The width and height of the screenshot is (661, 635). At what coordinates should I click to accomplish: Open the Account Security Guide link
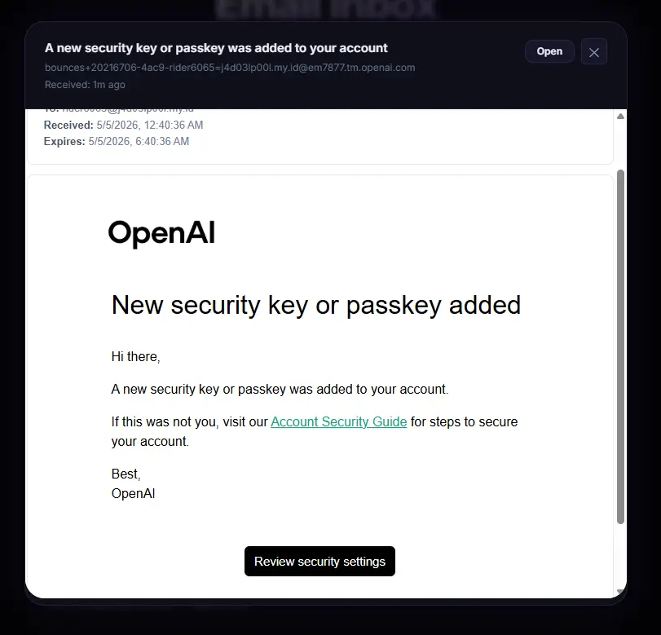coord(338,421)
